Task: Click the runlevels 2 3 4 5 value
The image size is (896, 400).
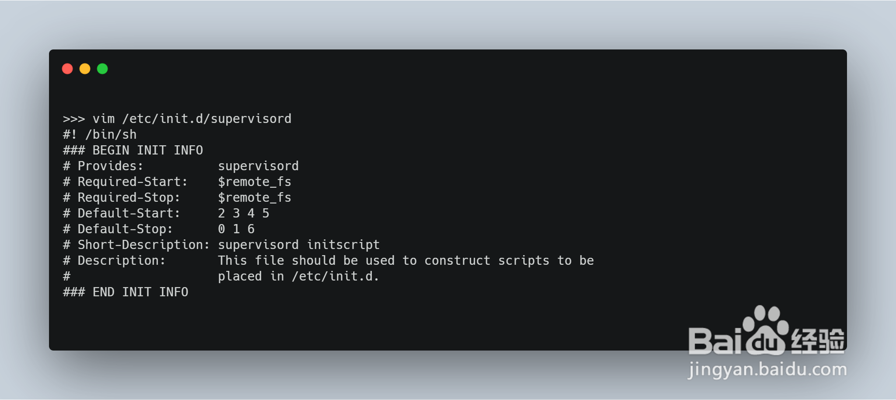Action: point(244,213)
